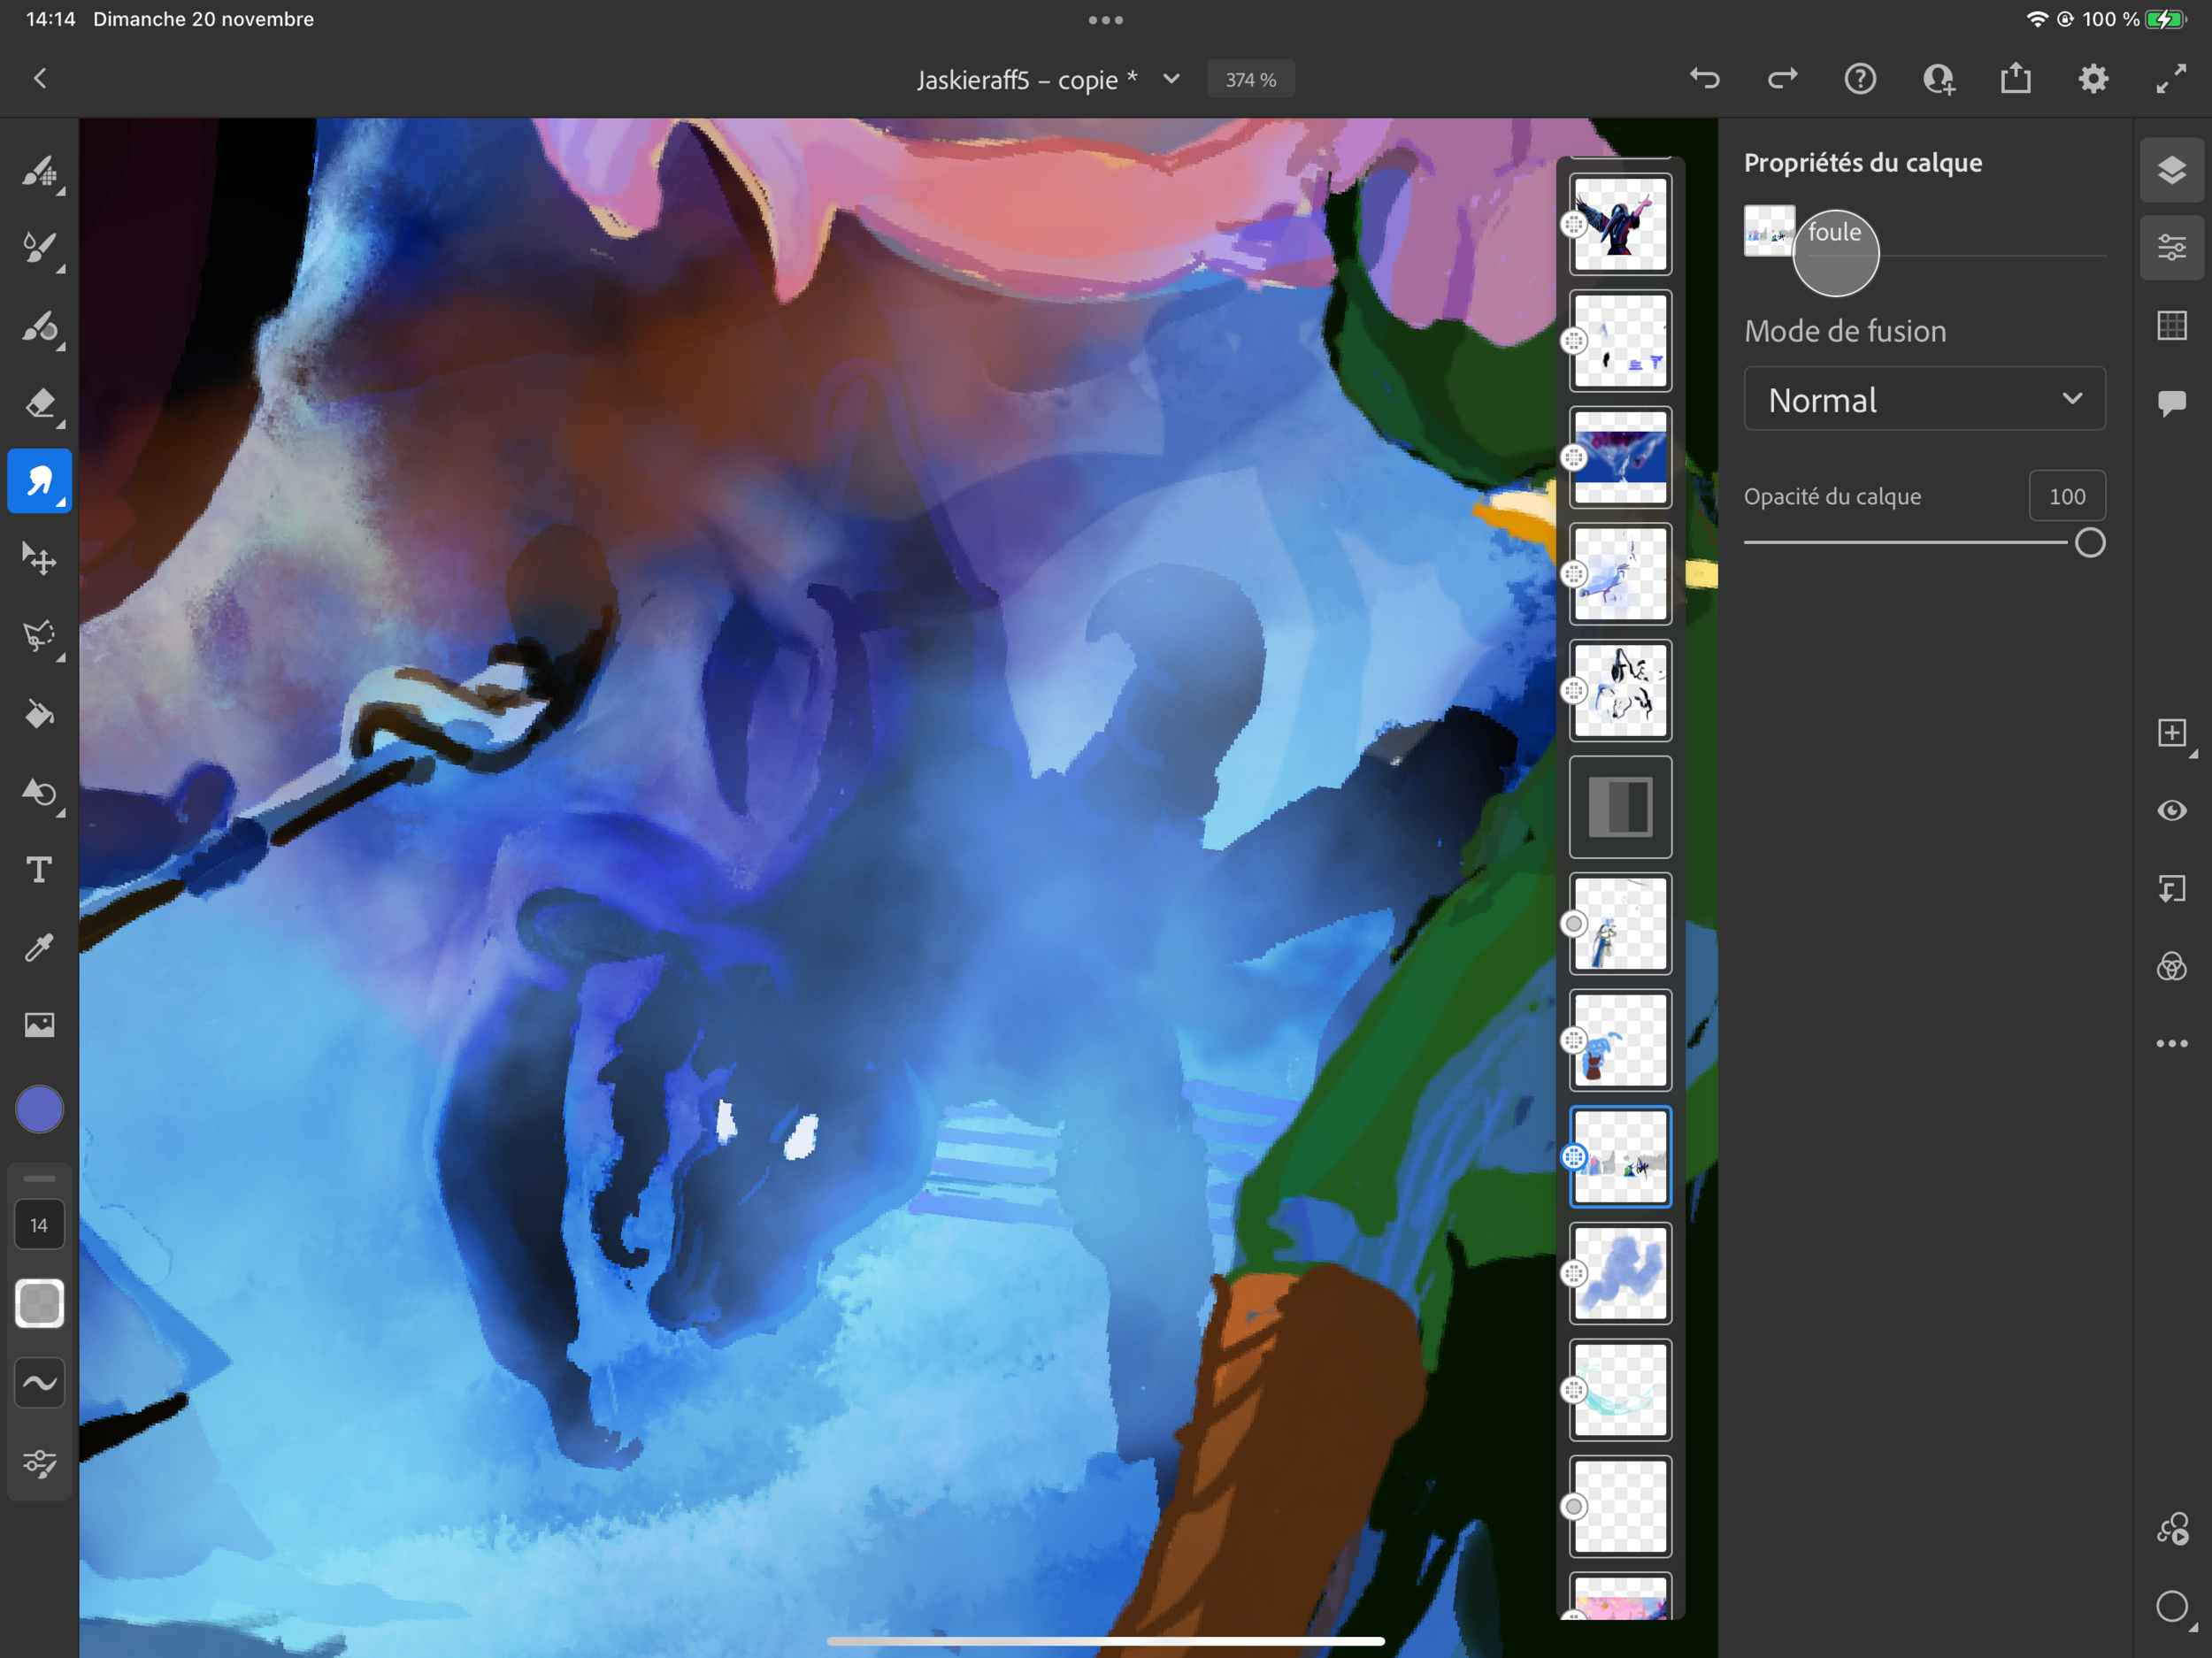Switch to the layers panel tab

[x=2171, y=170]
